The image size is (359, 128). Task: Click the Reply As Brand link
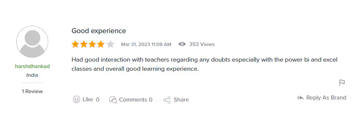(x=326, y=98)
